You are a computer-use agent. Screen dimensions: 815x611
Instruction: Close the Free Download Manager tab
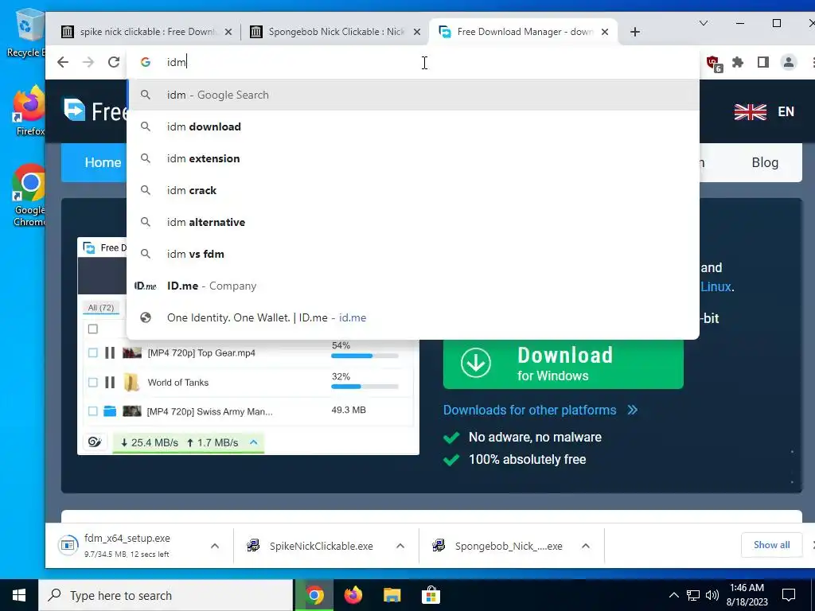605,32
